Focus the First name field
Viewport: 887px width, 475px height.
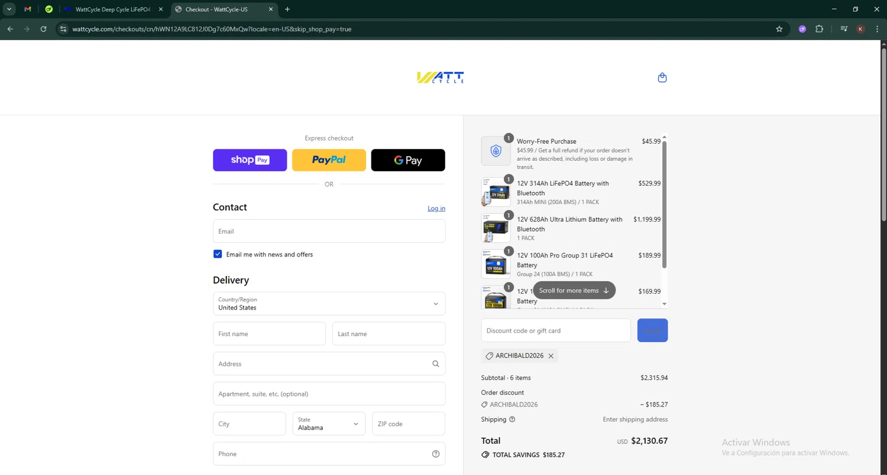pos(269,334)
